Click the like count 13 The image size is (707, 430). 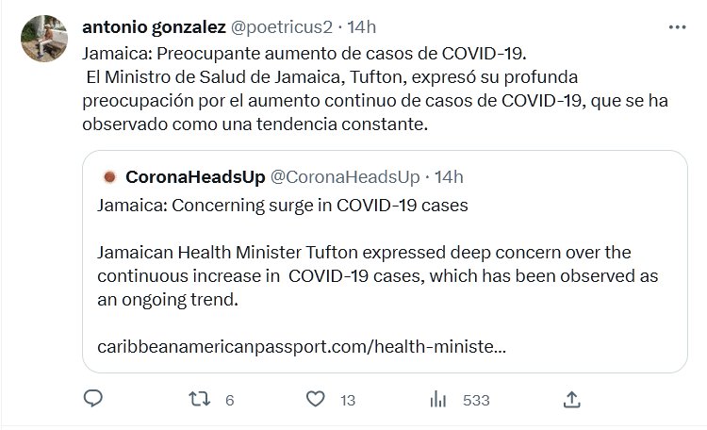click(347, 400)
